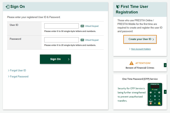Open the Forgot User ID link
170x113 pixels.
tap(18, 70)
